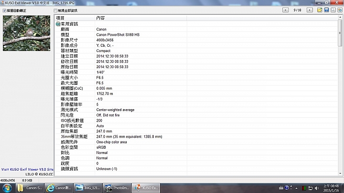Select the 4608x3456 image size value in the list
This screenshot has width=344, height=193.
[105, 40]
